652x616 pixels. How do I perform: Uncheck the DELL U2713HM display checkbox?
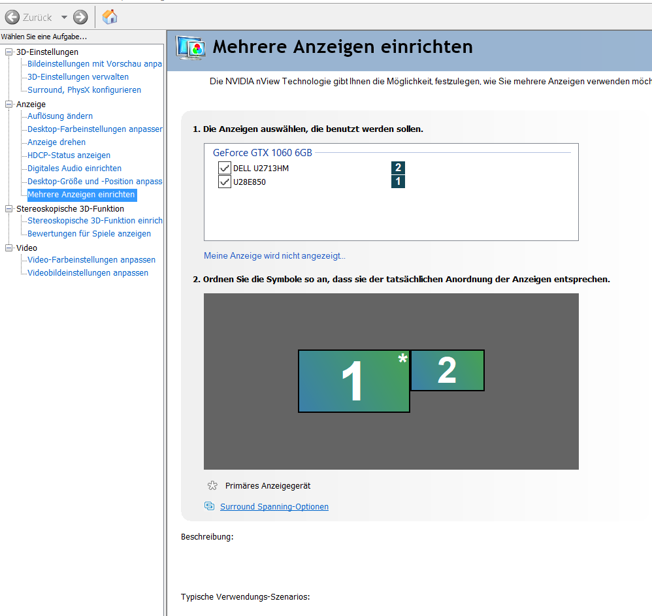tap(225, 168)
